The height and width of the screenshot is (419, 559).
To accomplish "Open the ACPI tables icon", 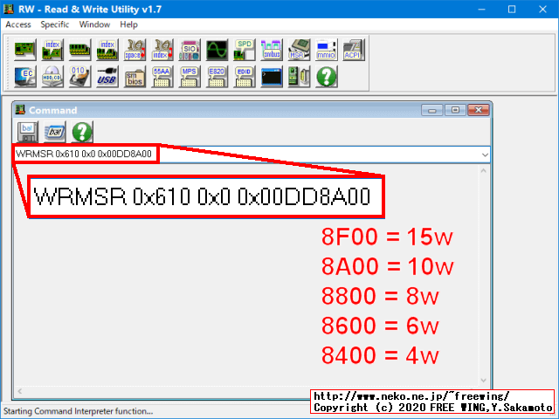I will point(352,50).
